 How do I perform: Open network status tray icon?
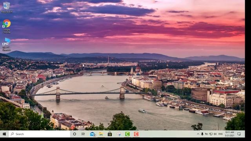point(207,134)
